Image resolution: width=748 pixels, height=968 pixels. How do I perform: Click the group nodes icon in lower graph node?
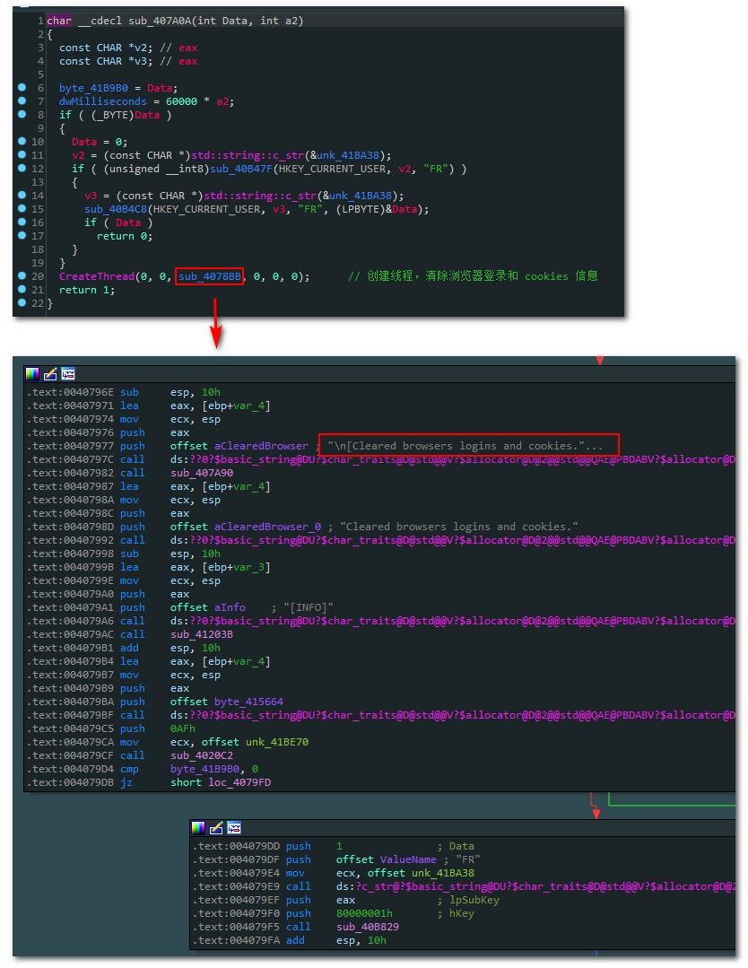coord(234,828)
